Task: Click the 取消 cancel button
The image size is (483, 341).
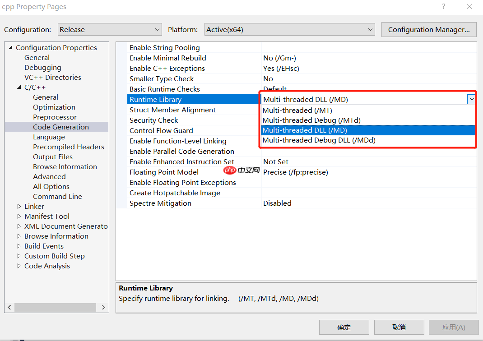Action: point(399,327)
